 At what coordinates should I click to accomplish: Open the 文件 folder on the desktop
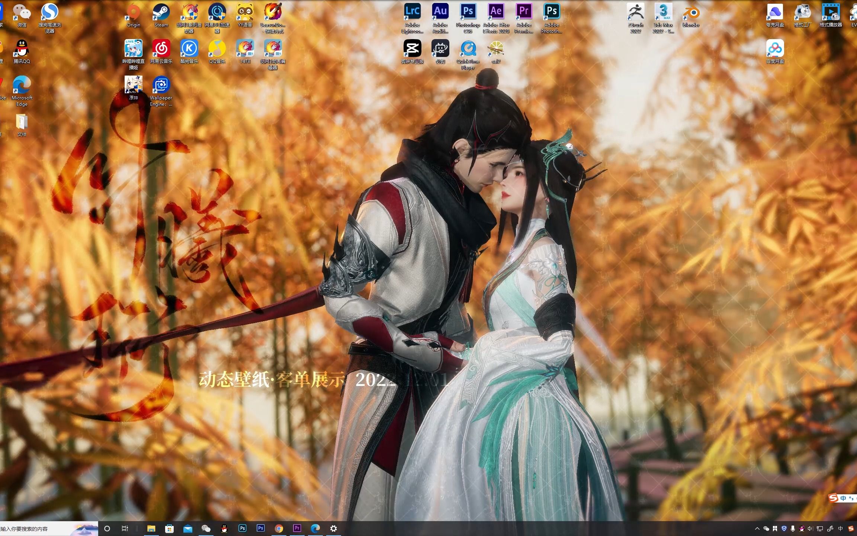click(22, 125)
